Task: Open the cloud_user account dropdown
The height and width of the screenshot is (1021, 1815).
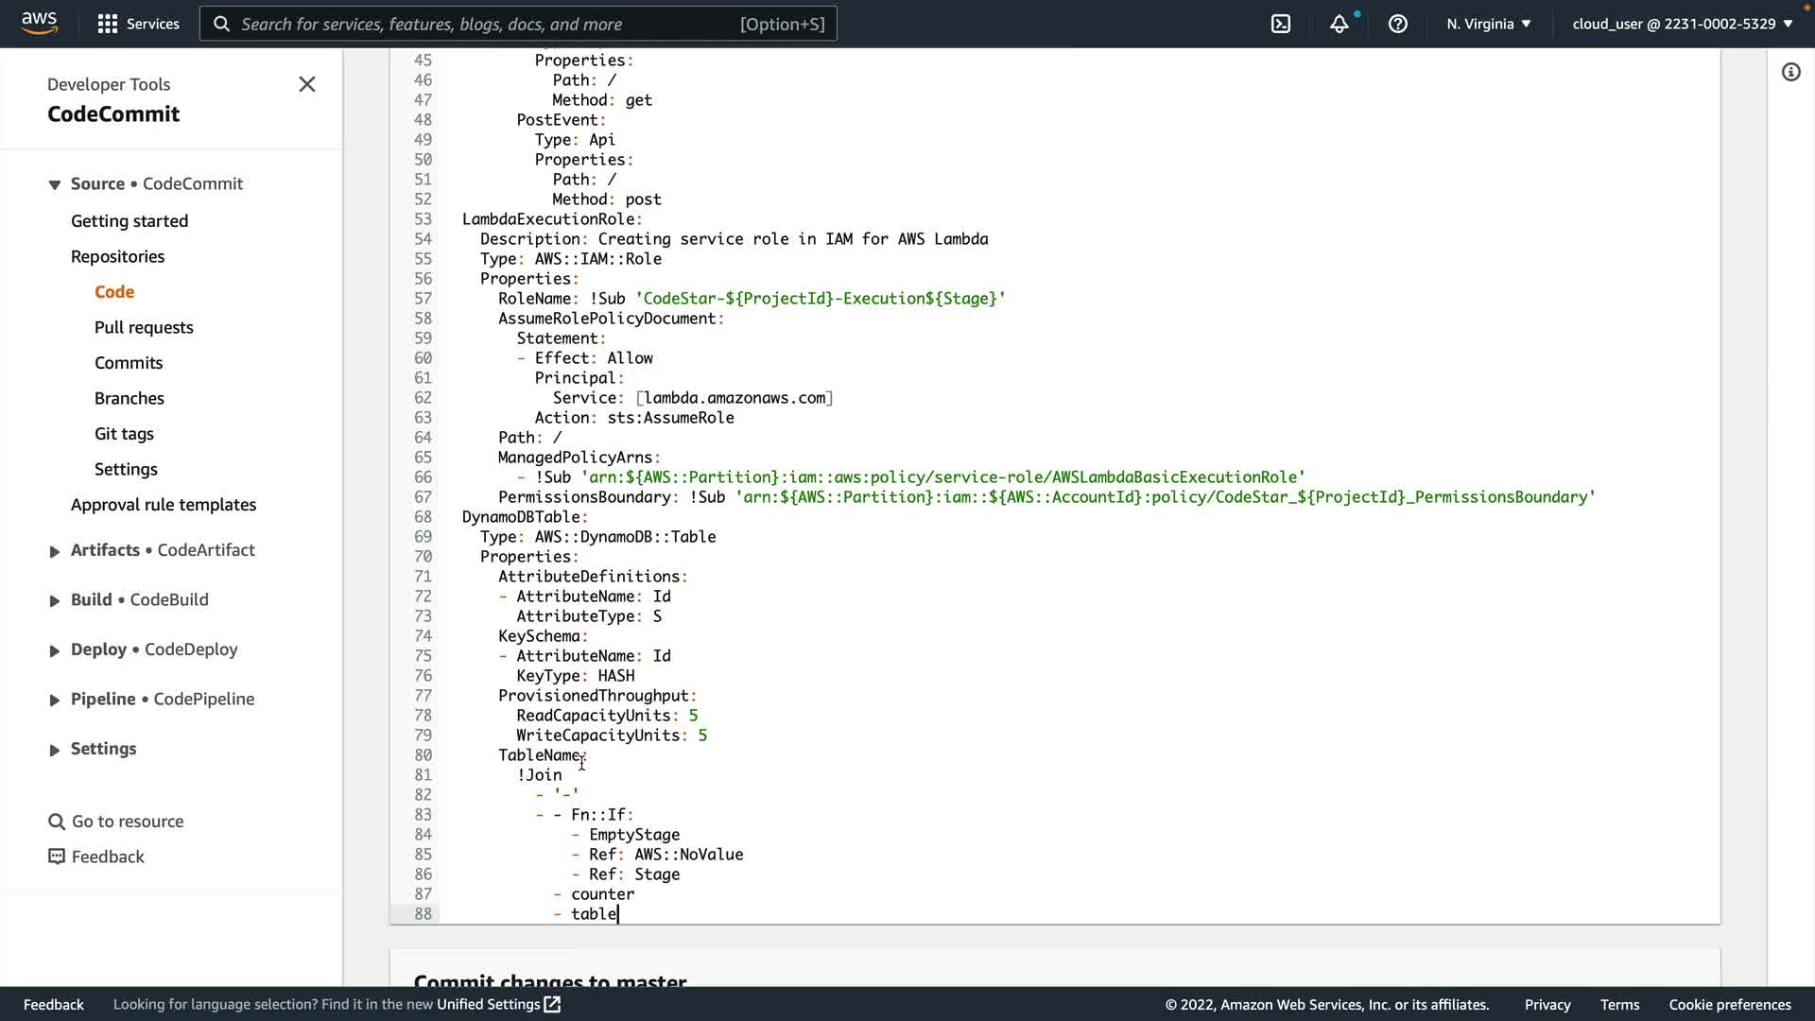Action: 1682,24
